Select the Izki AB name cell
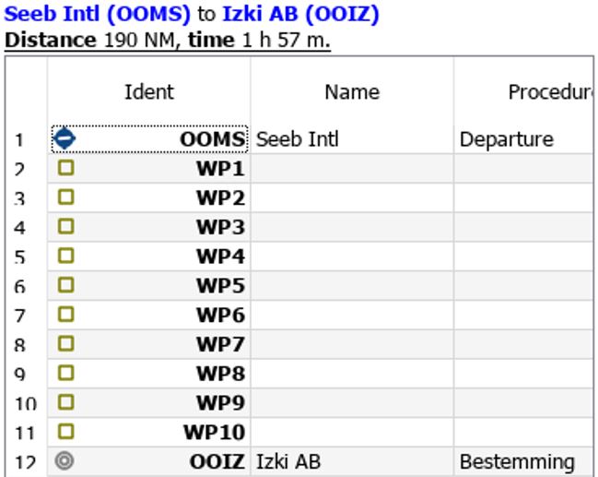Image resolution: width=598 pixels, height=477 pixels. pos(352,461)
